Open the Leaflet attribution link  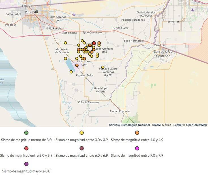(x=178, y=125)
